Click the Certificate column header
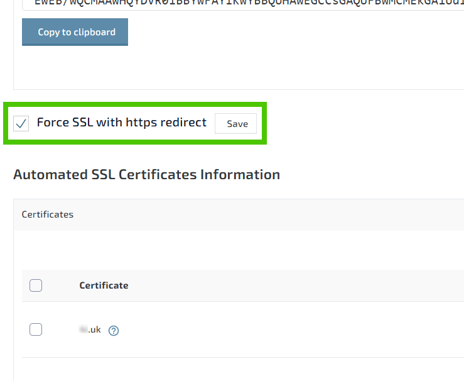464x381 pixels. (104, 285)
